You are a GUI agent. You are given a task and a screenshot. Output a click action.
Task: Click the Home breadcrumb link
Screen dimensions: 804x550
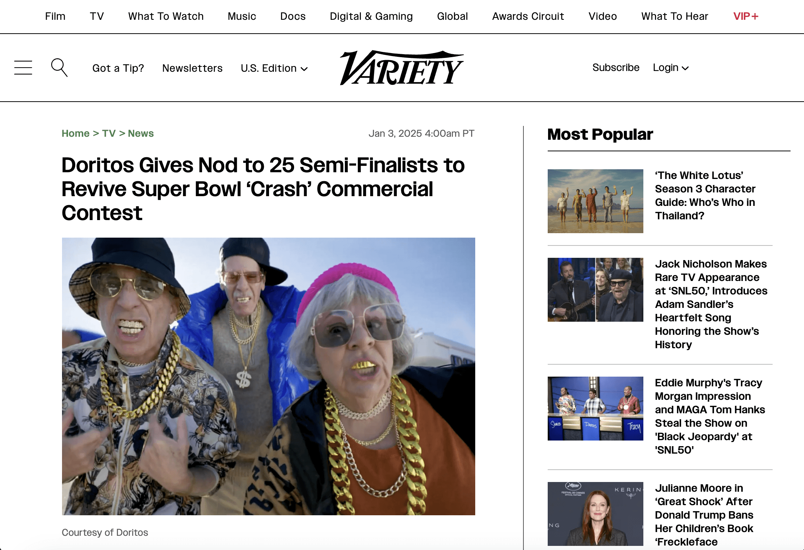click(75, 133)
